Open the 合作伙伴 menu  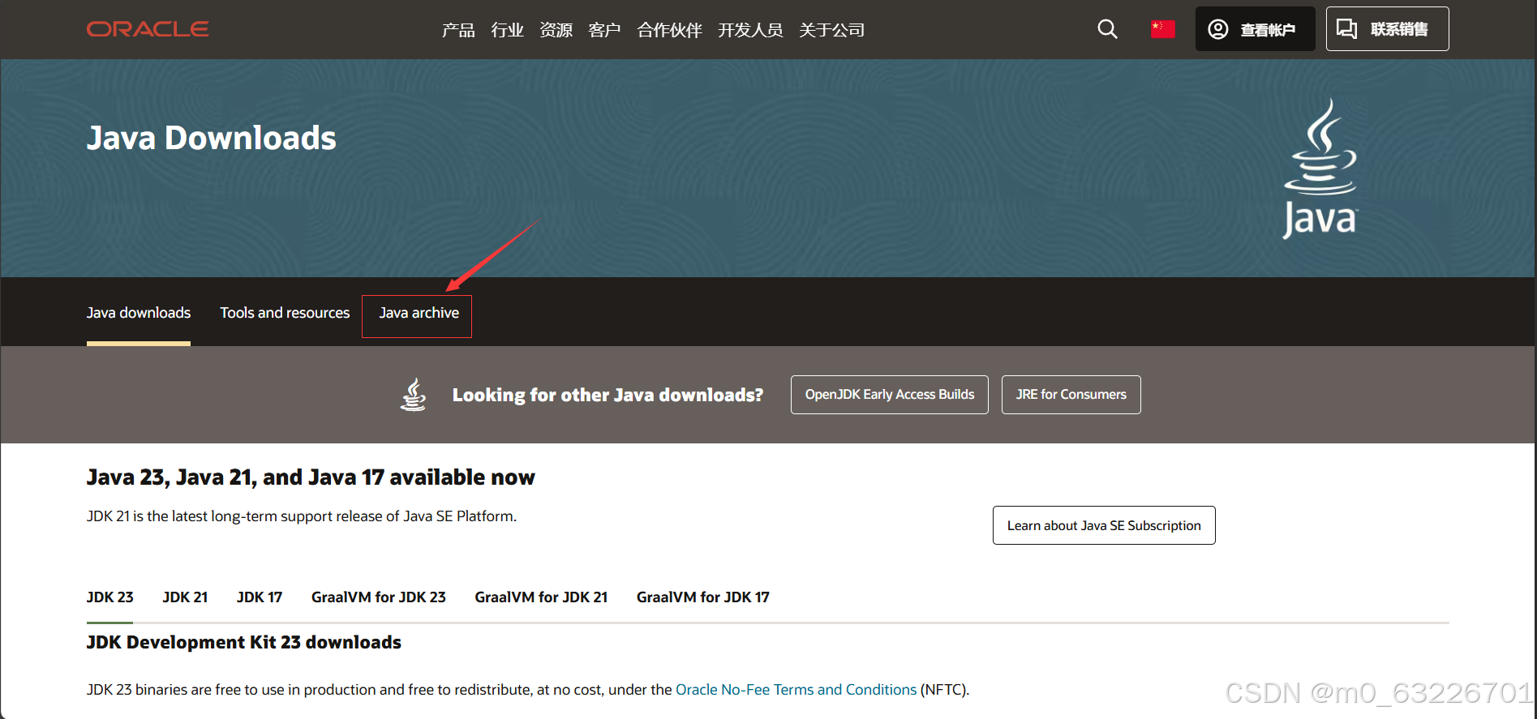tap(669, 30)
